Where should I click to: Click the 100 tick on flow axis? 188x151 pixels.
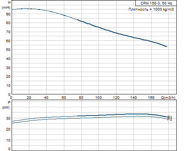coord(99,97)
